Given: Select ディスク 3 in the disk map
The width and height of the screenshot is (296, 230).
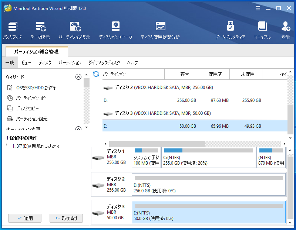Looking at the screenshot, I should pos(111,212).
